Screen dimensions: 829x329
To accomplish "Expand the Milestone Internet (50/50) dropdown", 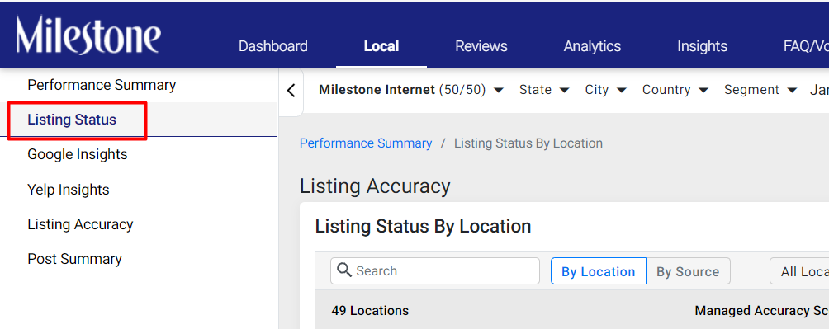I will click(411, 90).
